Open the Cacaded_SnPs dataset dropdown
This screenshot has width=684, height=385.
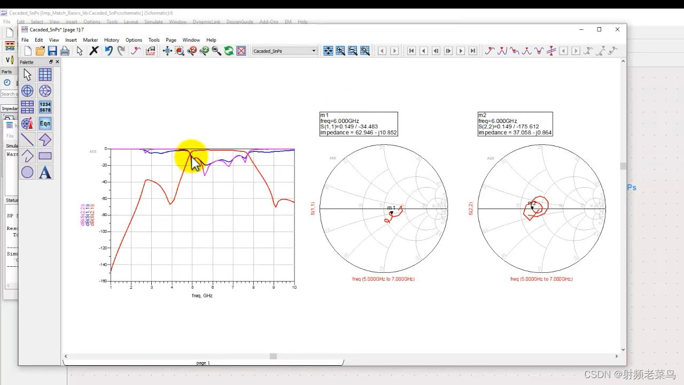285,51
